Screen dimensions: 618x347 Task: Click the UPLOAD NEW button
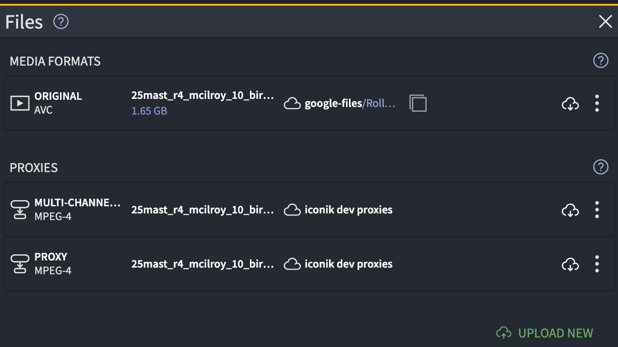tap(545, 333)
